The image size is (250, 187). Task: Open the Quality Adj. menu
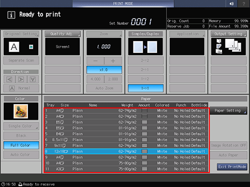pos(63,34)
